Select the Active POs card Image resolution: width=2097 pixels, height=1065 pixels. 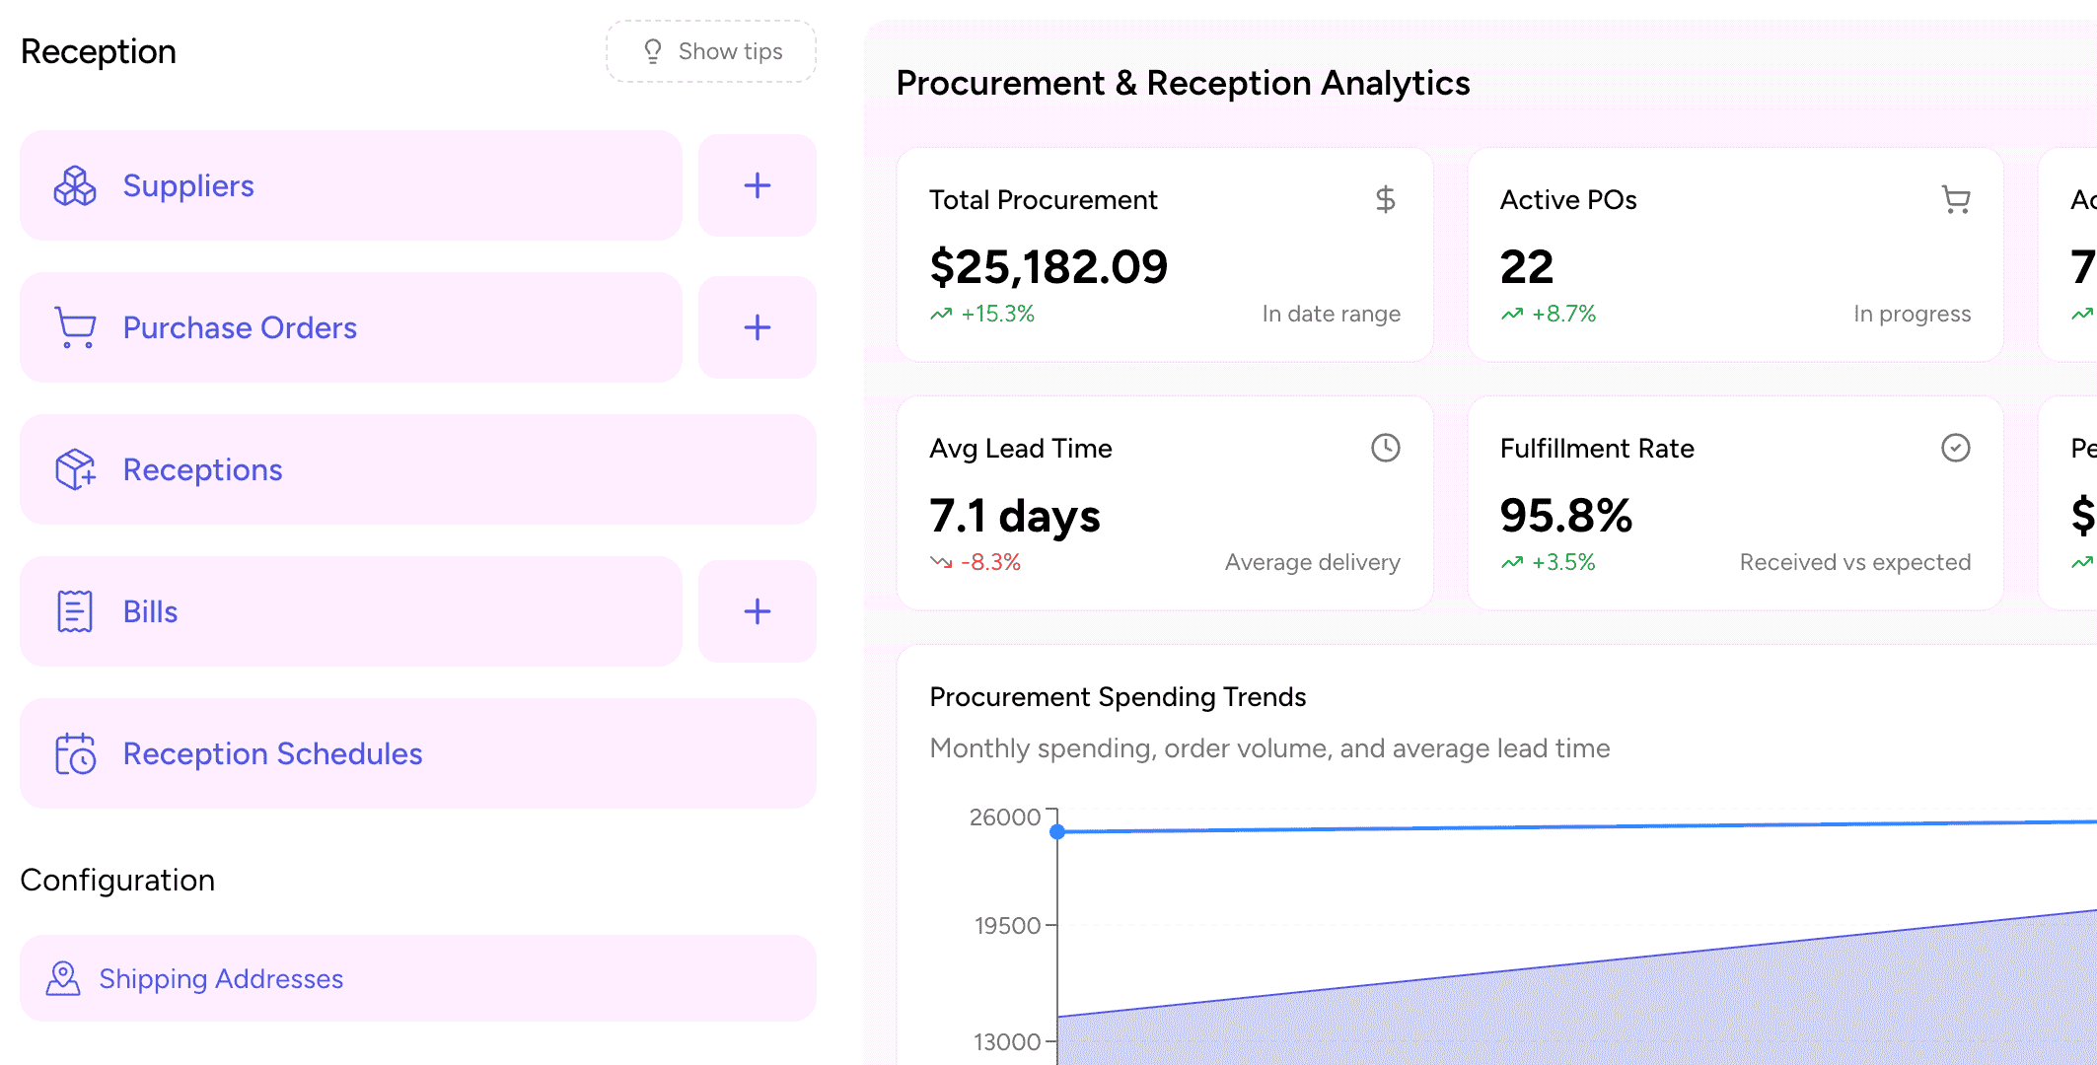(x=1736, y=254)
